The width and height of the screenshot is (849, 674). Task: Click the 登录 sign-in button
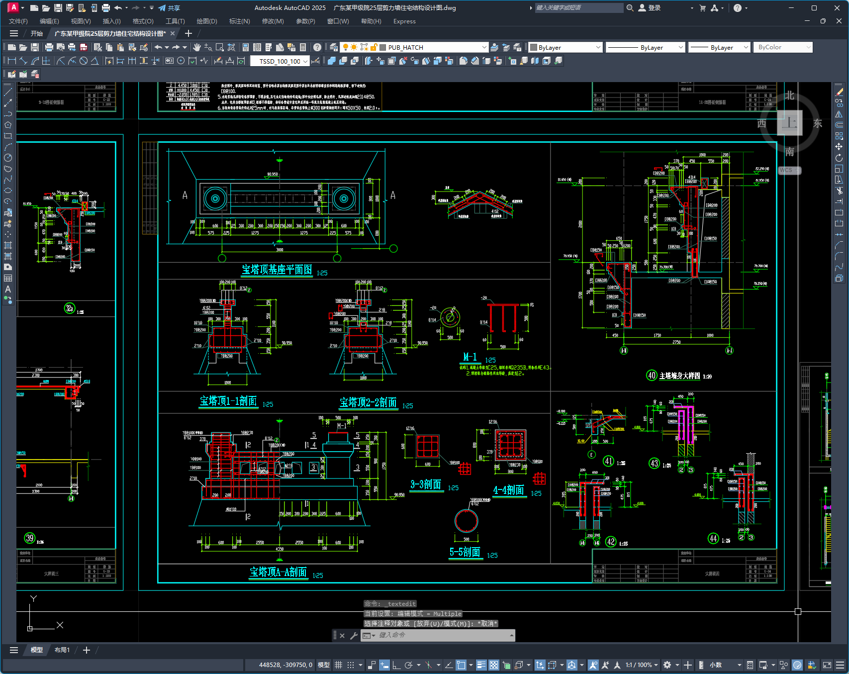click(650, 8)
